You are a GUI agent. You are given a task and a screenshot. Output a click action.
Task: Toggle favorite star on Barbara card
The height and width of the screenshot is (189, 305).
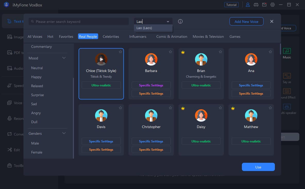click(x=170, y=52)
